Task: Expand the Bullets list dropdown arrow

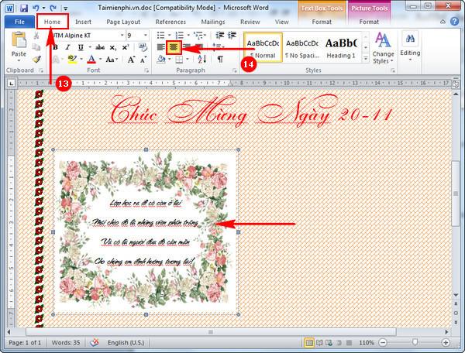Action: coord(169,36)
